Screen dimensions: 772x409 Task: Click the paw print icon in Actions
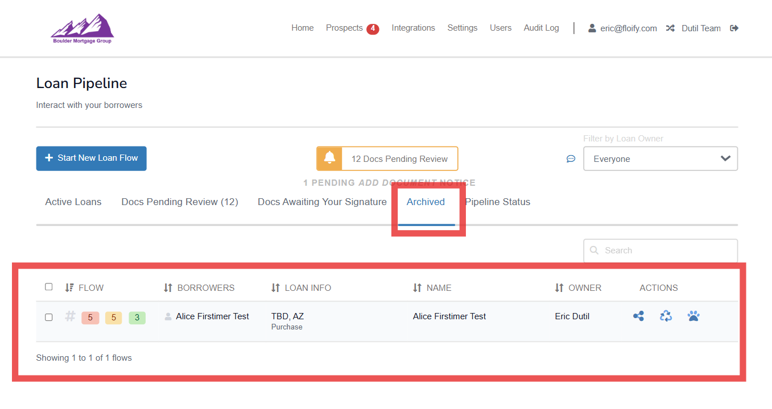point(693,316)
